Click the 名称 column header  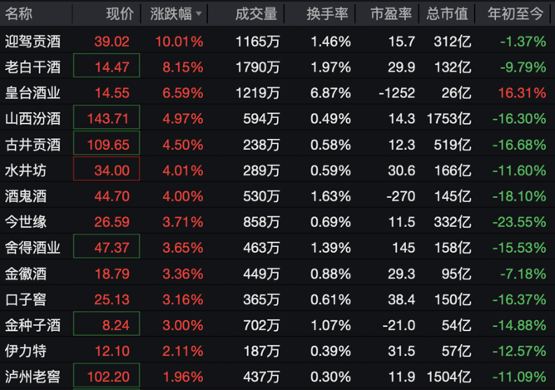pos(19,14)
